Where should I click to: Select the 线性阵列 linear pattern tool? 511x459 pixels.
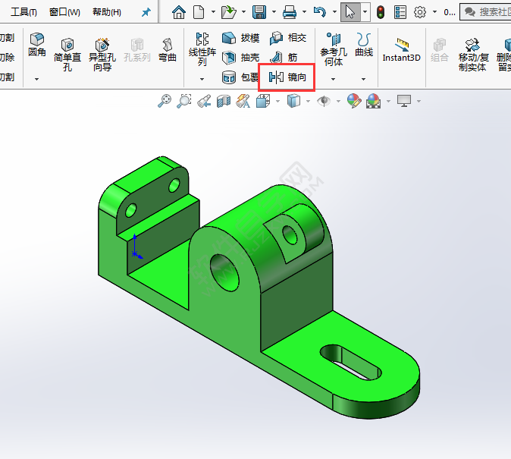point(202,49)
